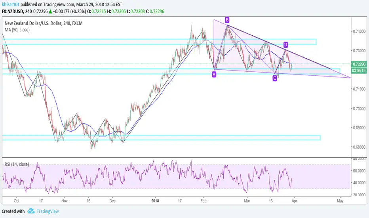The image size is (369, 218).
Task: Click the 0.70000 price axis label
Action: pyautogui.click(x=359, y=109)
